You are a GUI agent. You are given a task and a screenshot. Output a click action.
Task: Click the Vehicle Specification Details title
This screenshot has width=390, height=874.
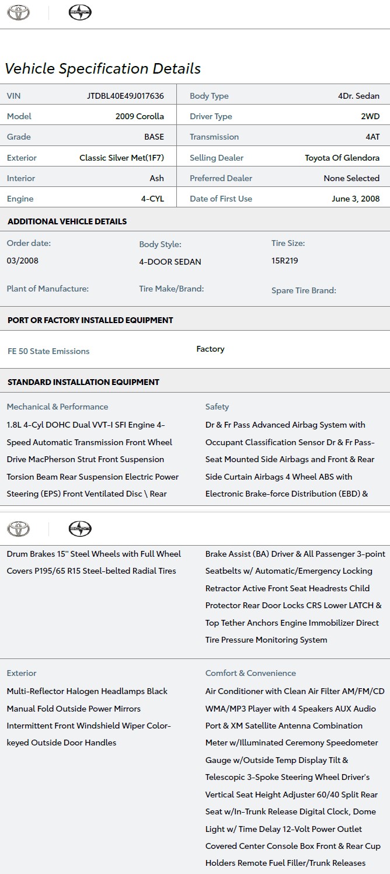(103, 68)
